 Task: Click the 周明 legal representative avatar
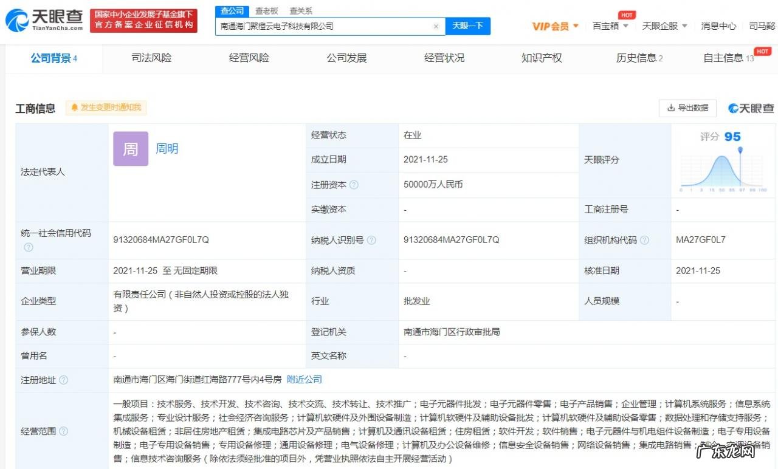[x=130, y=149]
